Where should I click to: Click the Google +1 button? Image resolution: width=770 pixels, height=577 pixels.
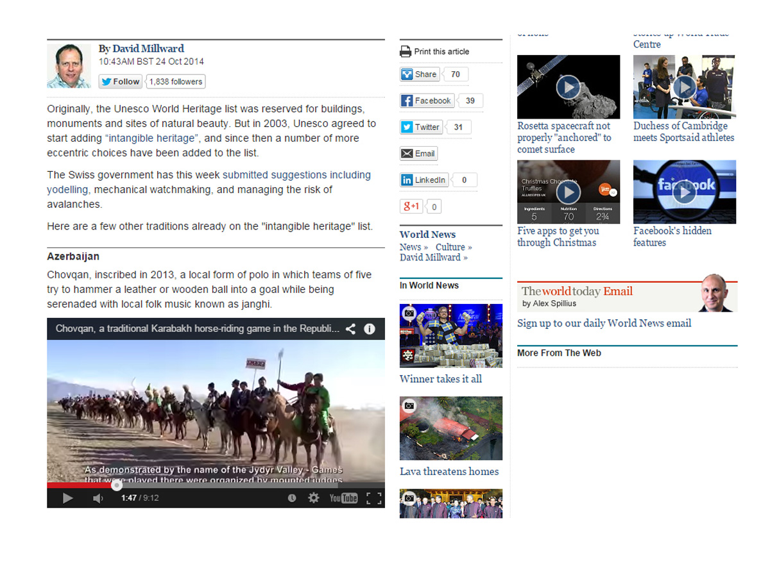[411, 206]
